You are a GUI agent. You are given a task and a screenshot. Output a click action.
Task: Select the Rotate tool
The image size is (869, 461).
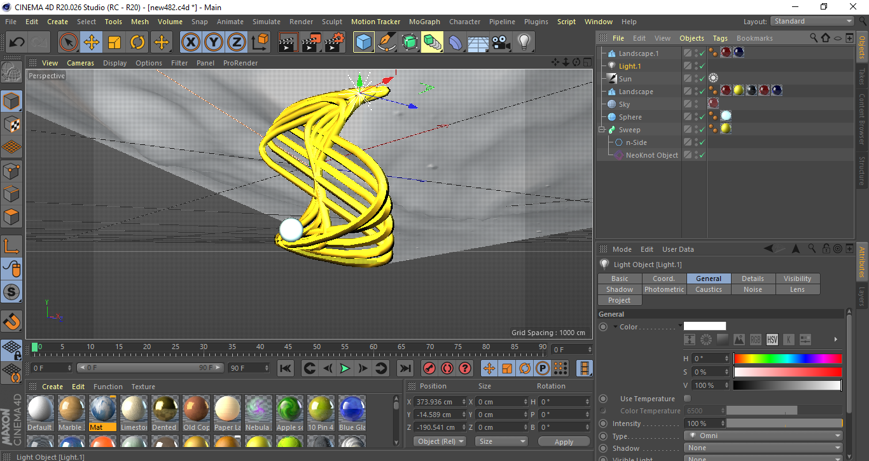pyautogui.click(x=137, y=43)
